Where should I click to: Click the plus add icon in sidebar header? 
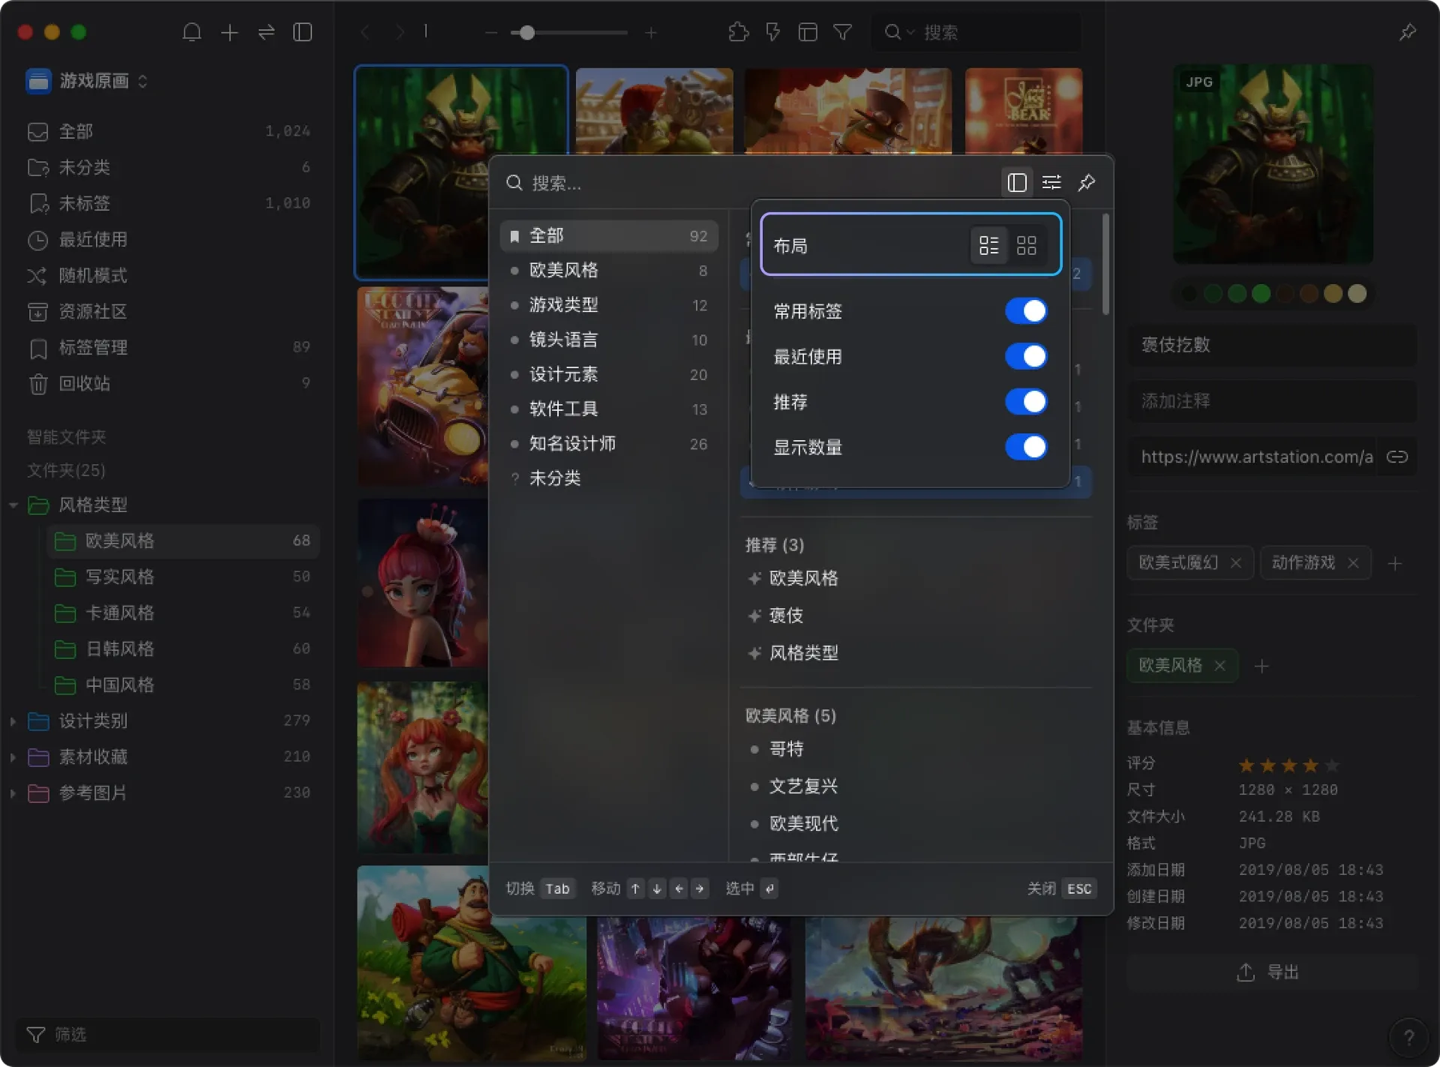[229, 32]
